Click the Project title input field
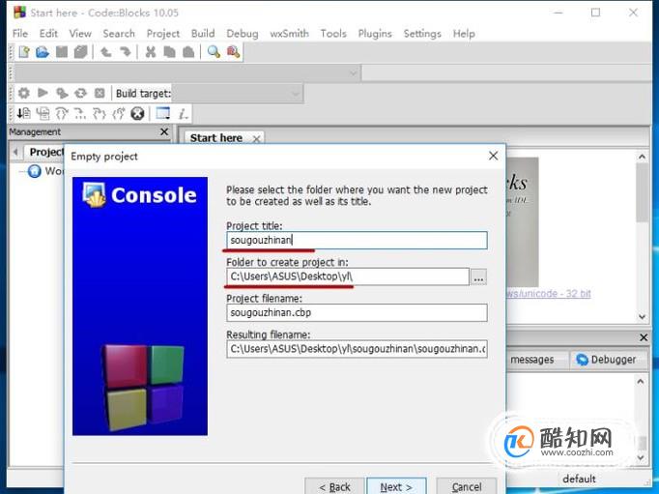The width and height of the screenshot is (659, 494). pyautogui.click(x=357, y=241)
